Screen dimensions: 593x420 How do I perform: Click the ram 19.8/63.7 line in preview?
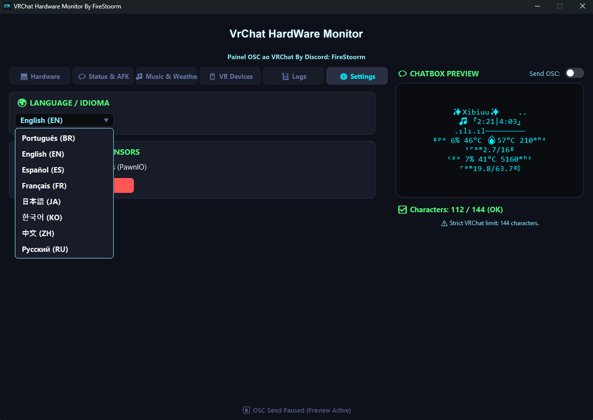490,169
